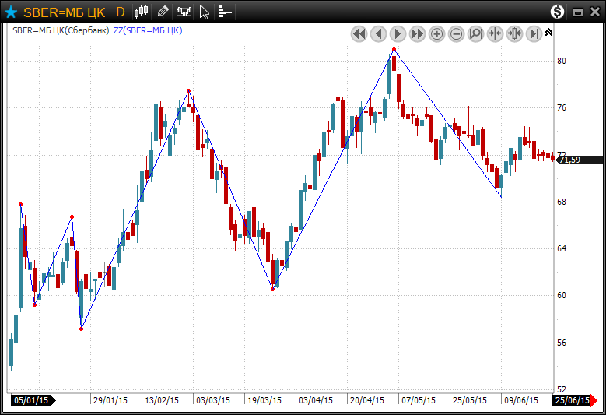Collapse navigation toolbar with double chevron
Image resolution: width=606 pixels, height=415 pixels.
pyautogui.click(x=548, y=33)
